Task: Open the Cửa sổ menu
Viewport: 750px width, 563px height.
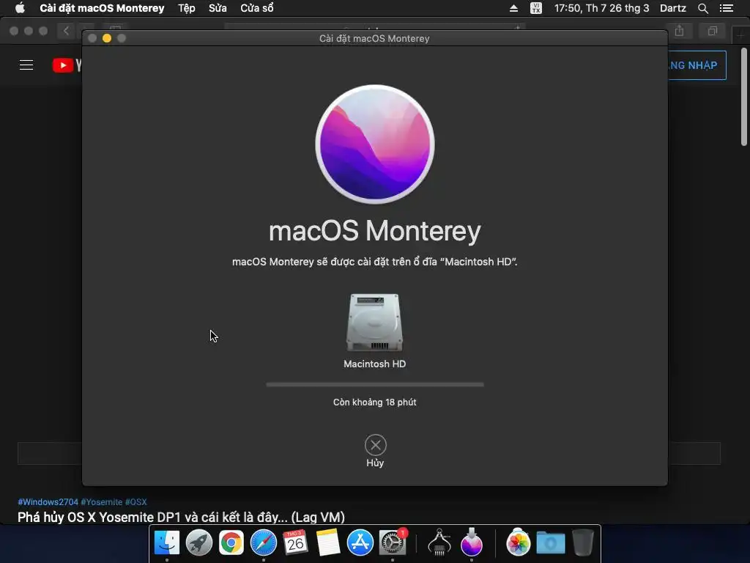Action: click(x=257, y=8)
